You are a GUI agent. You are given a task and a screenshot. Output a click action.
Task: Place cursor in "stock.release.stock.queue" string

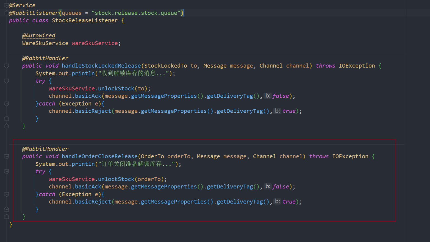tap(136, 13)
